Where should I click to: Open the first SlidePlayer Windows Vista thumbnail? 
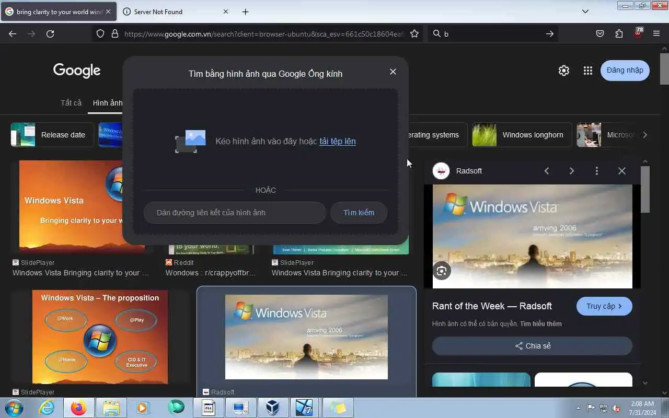pos(82,206)
